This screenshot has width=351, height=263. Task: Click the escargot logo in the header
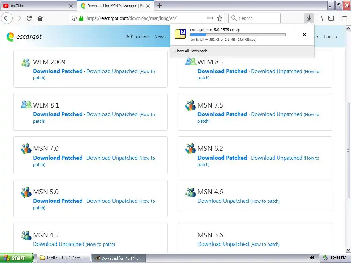pos(24,37)
